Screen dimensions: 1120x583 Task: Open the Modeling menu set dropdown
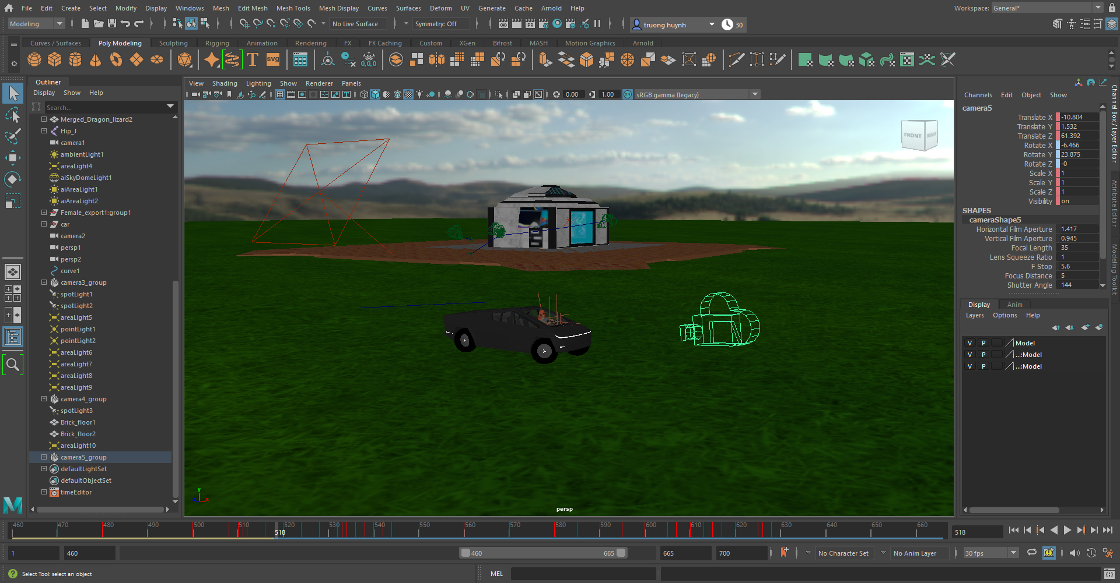coord(35,24)
